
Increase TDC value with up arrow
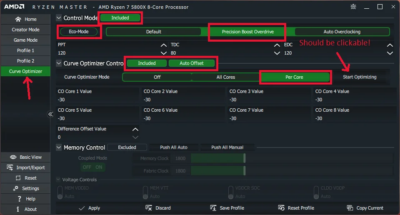[277, 45]
